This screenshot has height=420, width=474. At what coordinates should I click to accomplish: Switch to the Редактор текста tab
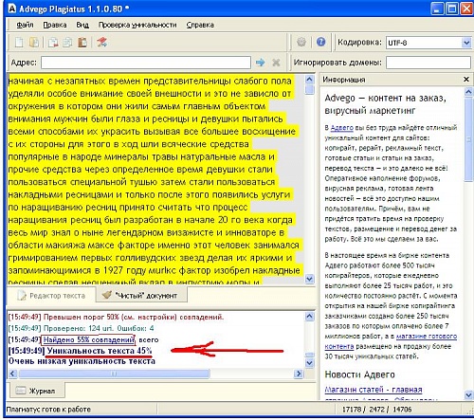[x=51, y=296]
